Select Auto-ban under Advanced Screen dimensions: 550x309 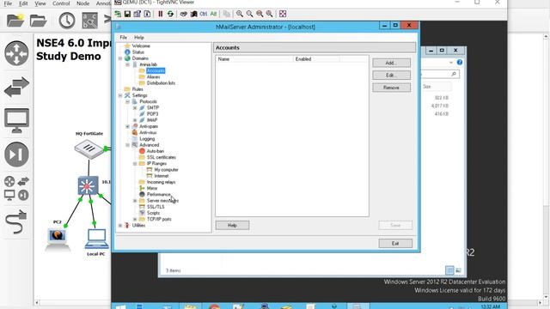156,151
